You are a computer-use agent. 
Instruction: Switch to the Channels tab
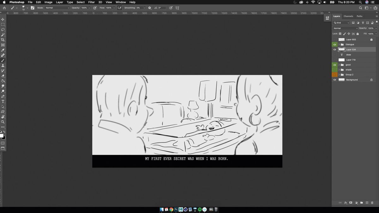pyautogui.click(x=348, y=16)
